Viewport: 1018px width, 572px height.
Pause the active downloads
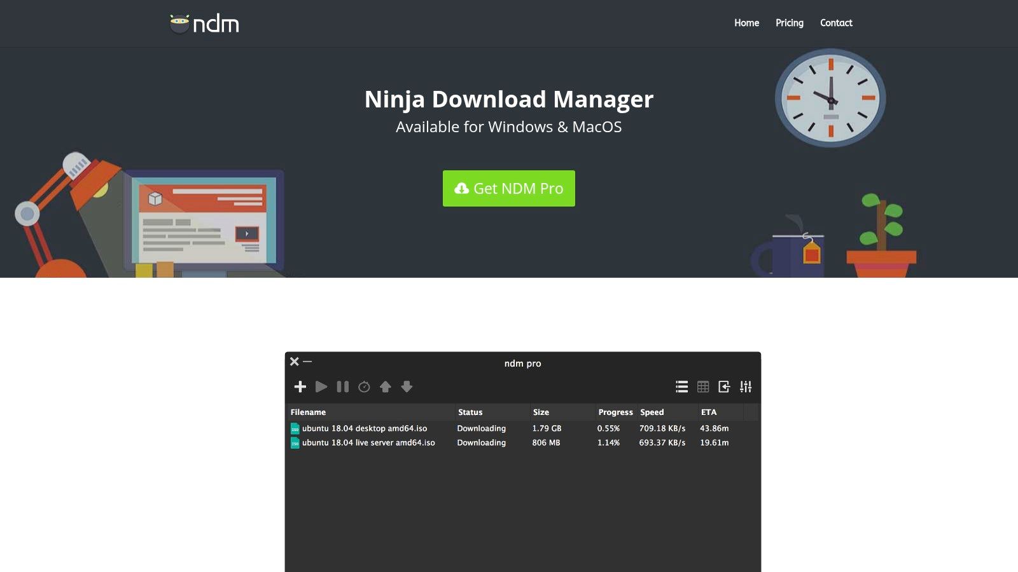point(342,386)
